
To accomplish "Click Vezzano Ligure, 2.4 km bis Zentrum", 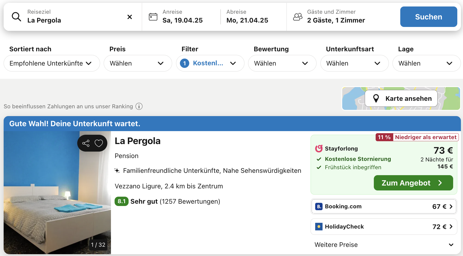I will [169, 186].
